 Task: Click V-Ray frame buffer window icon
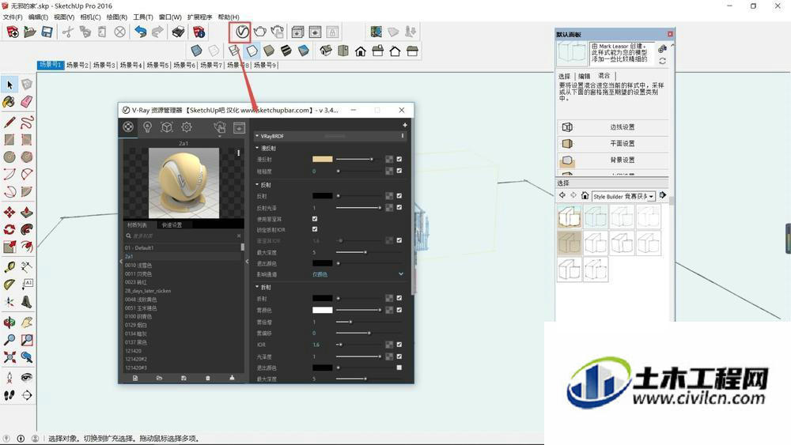(x=239, y=127)
